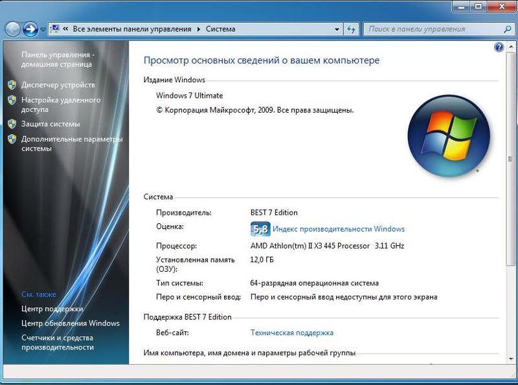Open 'Центр обновления Windows' link
Screen dimensions: 518x385
pos(71,324)
